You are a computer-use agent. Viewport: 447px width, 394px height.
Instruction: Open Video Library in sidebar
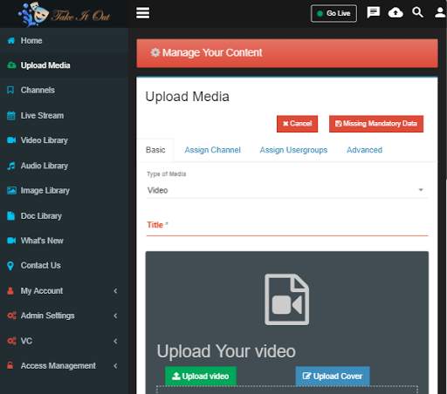(x=44, y=140)
